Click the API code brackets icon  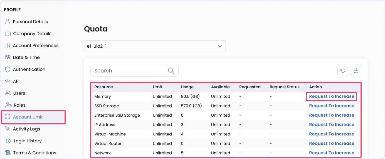pyautogui.click(x=8, y=81)
